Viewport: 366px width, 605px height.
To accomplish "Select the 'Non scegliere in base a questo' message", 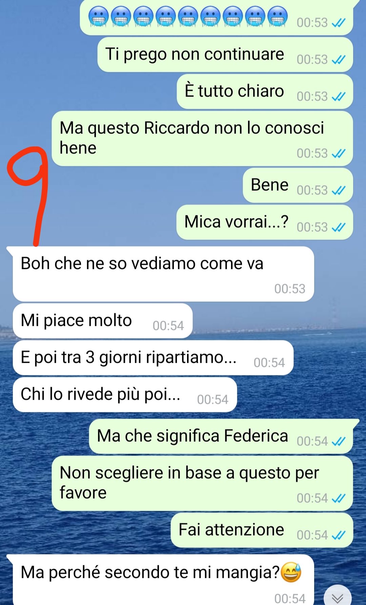I will tap(202, 483).
